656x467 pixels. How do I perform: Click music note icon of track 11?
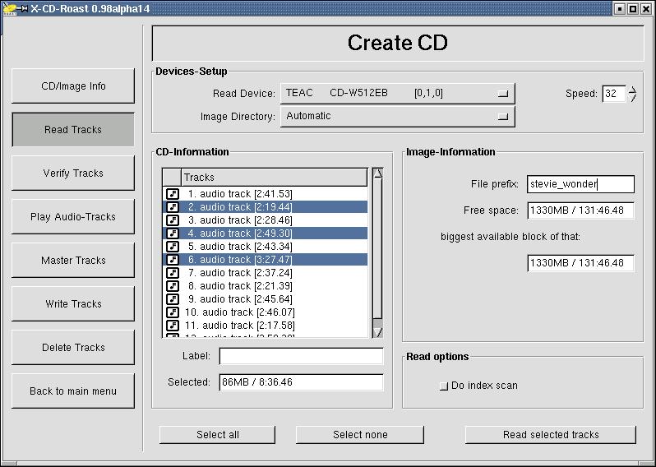click(x=173, y=326)
